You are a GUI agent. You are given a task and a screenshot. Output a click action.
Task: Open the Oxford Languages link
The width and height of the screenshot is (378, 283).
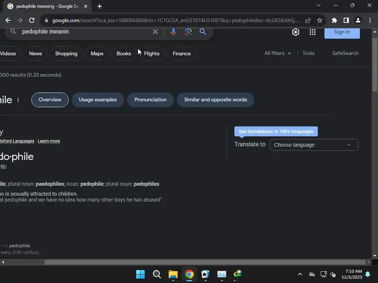coord(17,141)
